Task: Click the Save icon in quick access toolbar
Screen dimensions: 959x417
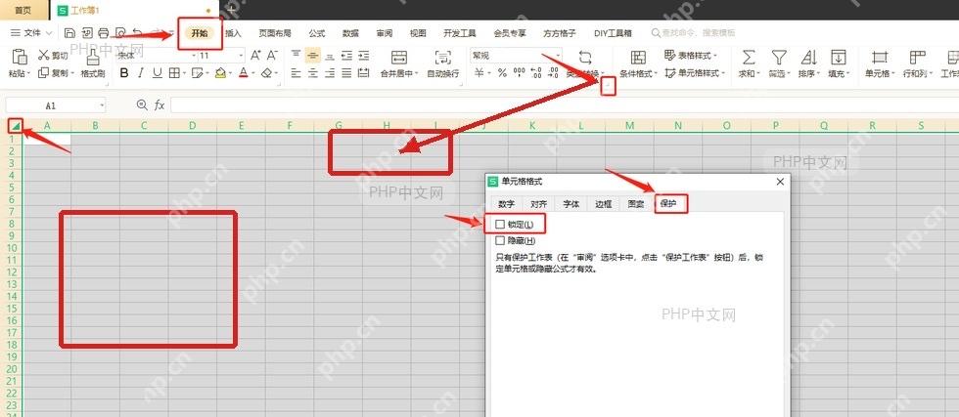Action: click(69, 33)
